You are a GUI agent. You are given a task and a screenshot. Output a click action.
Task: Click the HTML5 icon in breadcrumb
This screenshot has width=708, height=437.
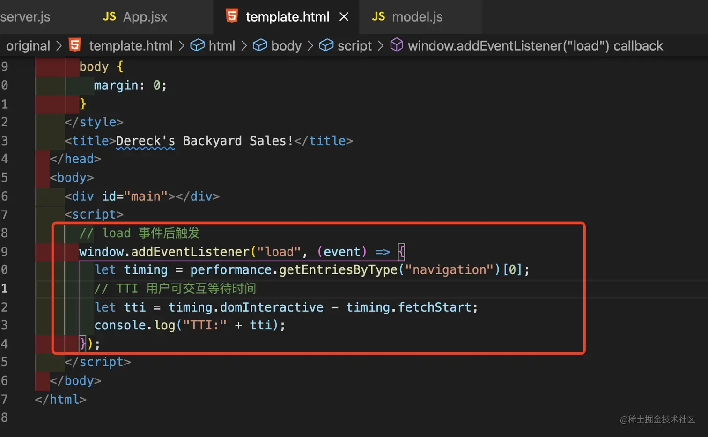[75, 45]
